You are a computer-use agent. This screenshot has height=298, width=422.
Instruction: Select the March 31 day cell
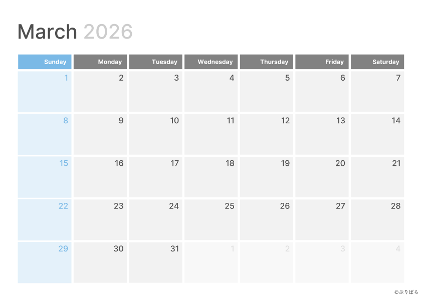click(155, 262)
